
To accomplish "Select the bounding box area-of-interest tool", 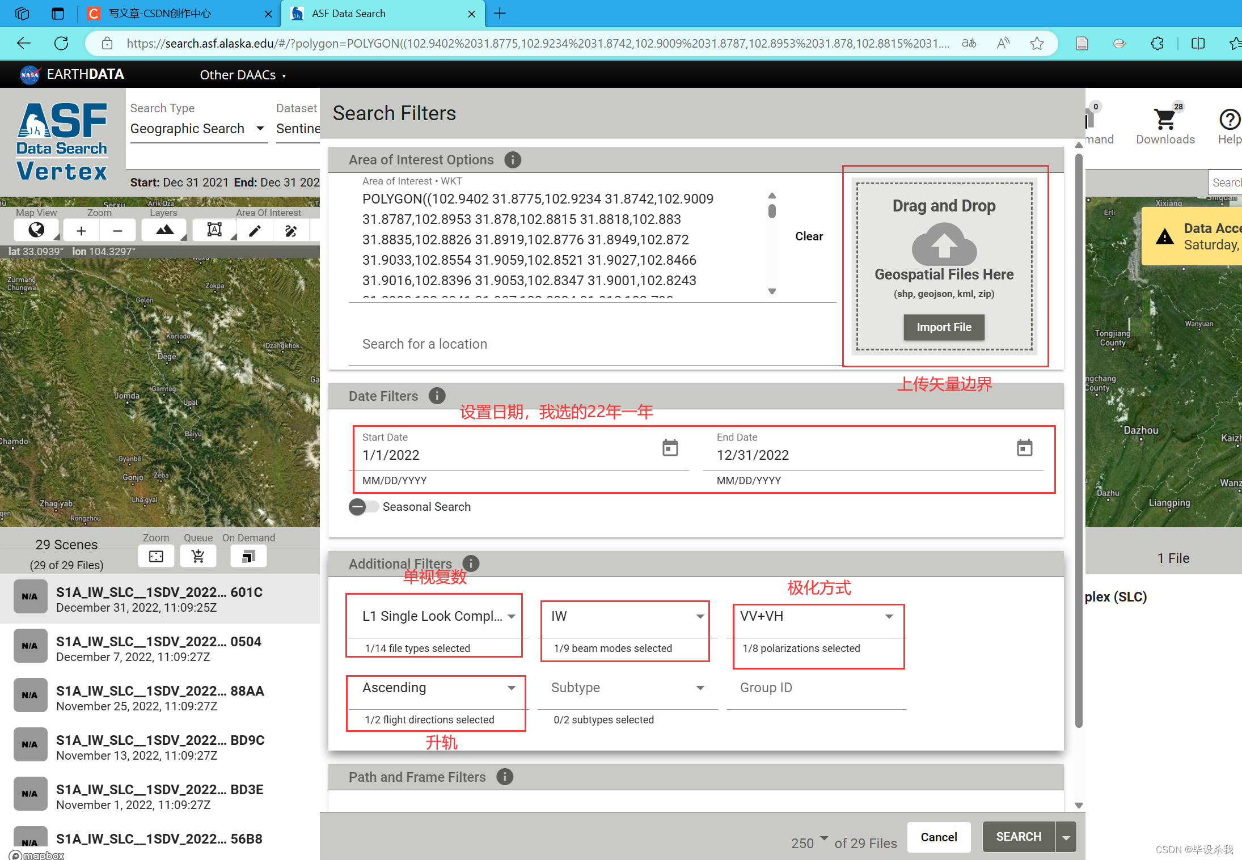I will pos(214,230).
